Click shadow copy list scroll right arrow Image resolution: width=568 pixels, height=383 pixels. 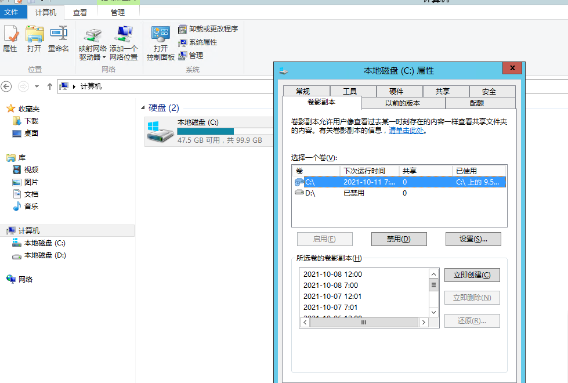click(x=424, y=322)
